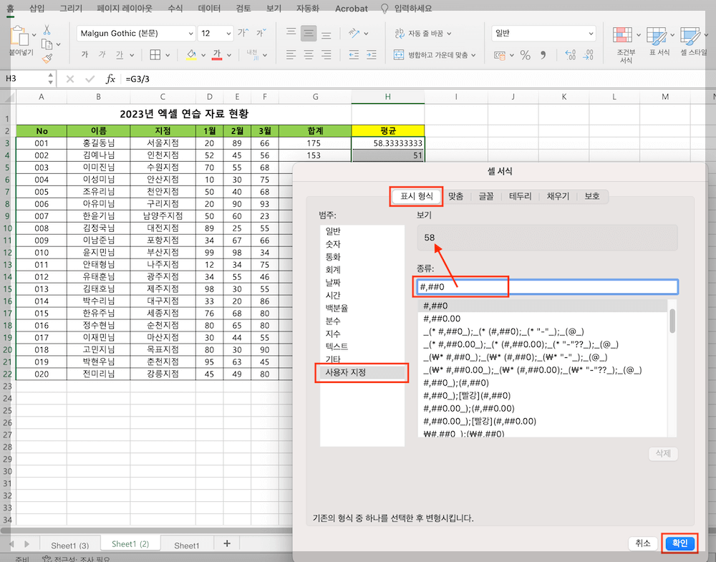
Task: Switch to the 채우기 tab in 셀 서식
Action: pyautogui.click(x=558, y=196)
